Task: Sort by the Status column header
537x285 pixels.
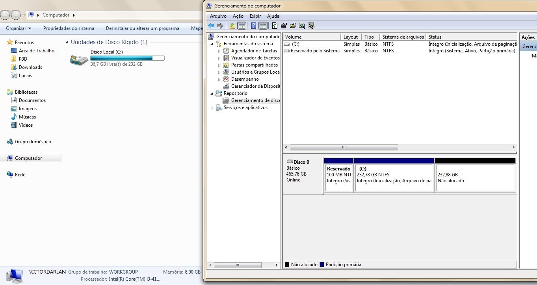Action: 472,37
